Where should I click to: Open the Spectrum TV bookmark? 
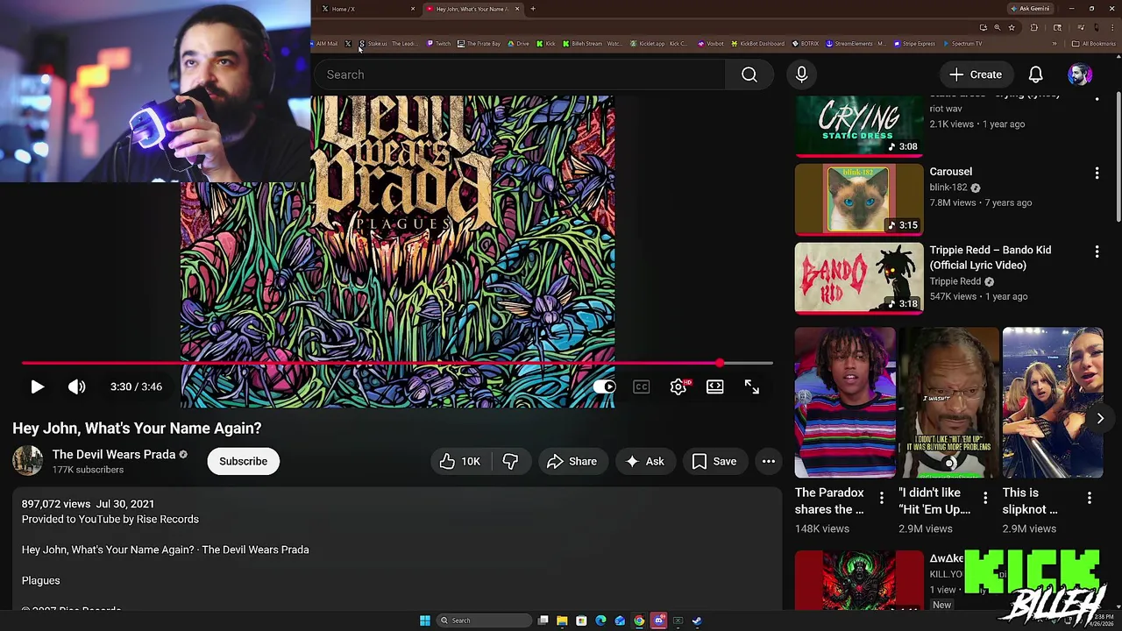(962, 44)
